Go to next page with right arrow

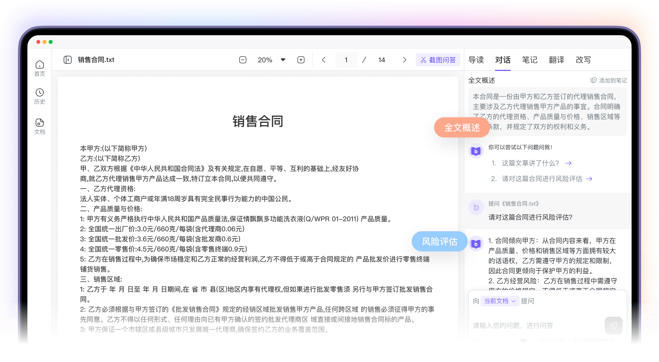(x=404, y=59)
